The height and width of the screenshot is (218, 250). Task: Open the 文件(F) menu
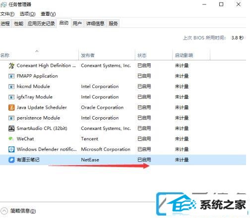(x=7, y=14)
